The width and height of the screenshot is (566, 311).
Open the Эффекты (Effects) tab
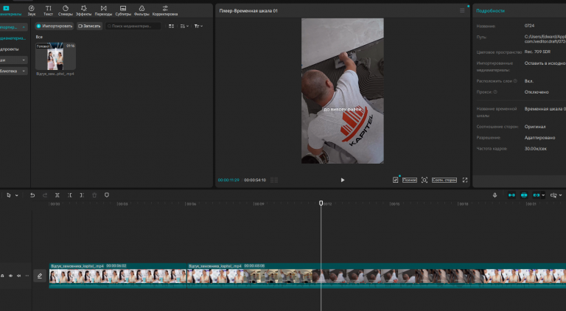click(x=83, y=10)
